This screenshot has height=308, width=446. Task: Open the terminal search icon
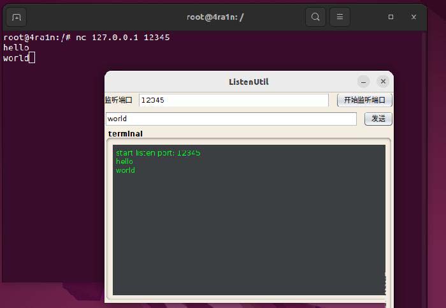point(315,17)
